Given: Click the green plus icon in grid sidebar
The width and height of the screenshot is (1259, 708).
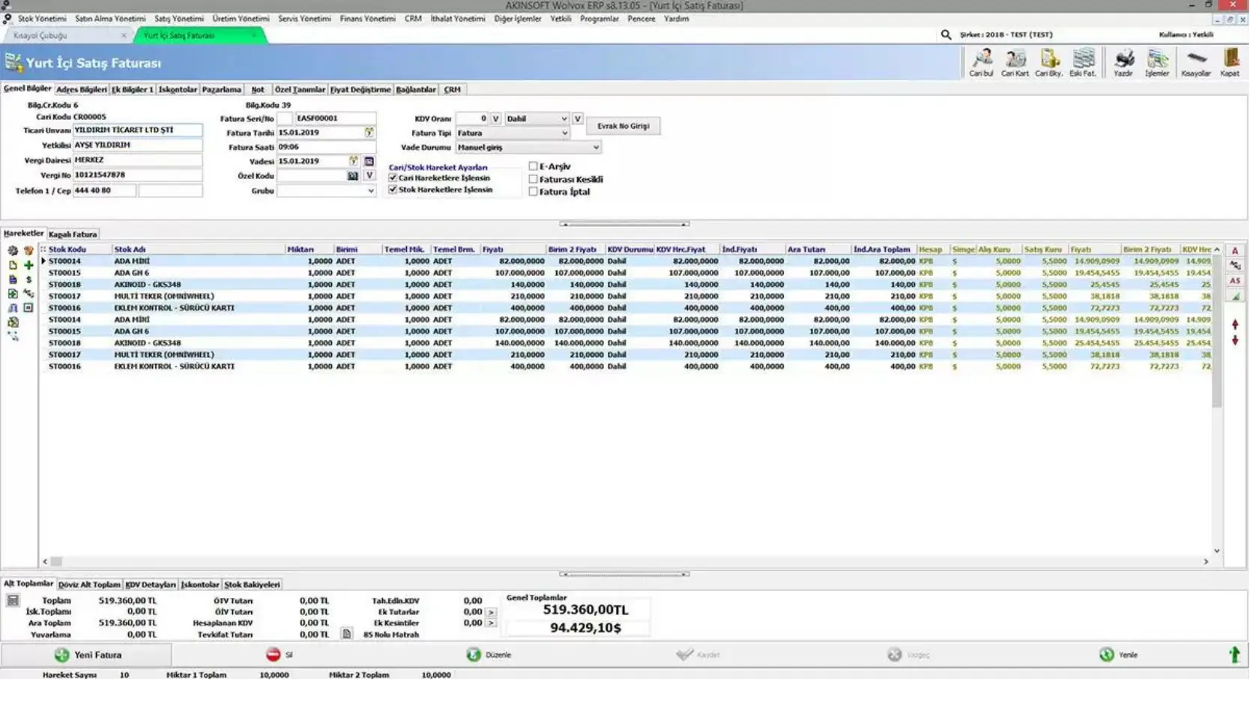Looking at the screenshot, I should 28,267.
